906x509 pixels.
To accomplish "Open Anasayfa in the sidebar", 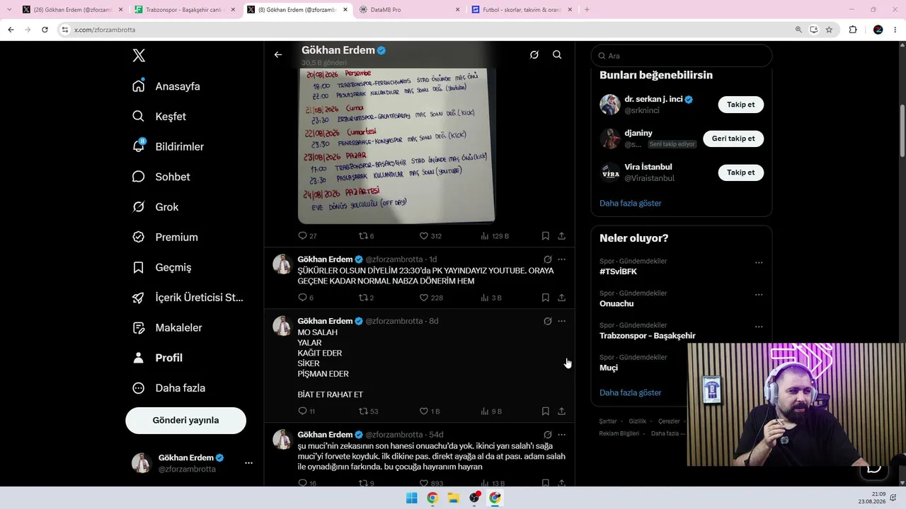I will tap(166, 86).
